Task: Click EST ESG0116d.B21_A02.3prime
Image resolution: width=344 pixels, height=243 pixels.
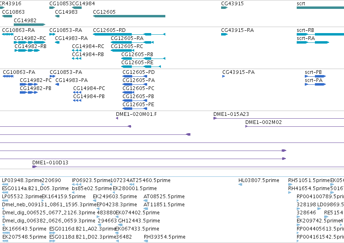Action: [52, 233]
